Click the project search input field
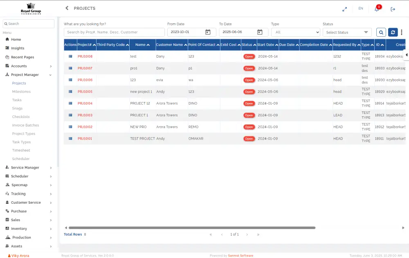Viewport: 409px width, 258px height. 114,32
